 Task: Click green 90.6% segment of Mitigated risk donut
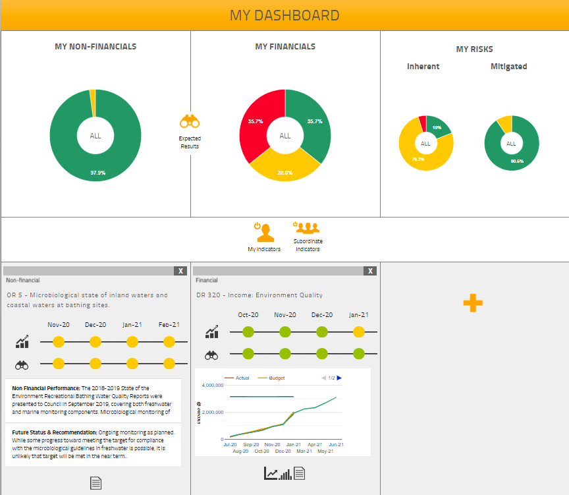pyautogui.click(x=518, y=161)
